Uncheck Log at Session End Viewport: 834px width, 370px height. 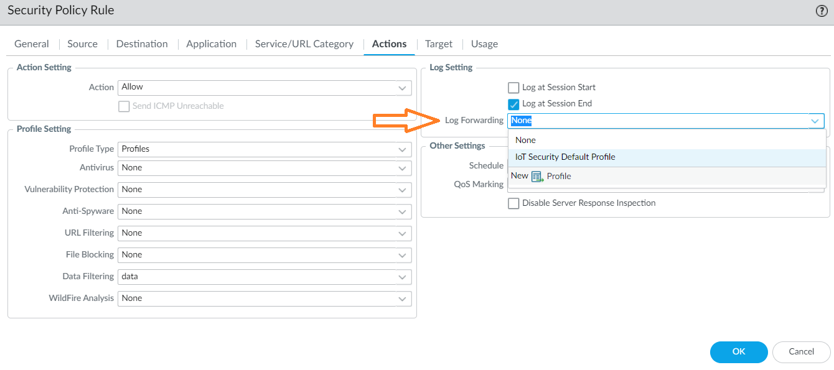(x=513, y=104)
